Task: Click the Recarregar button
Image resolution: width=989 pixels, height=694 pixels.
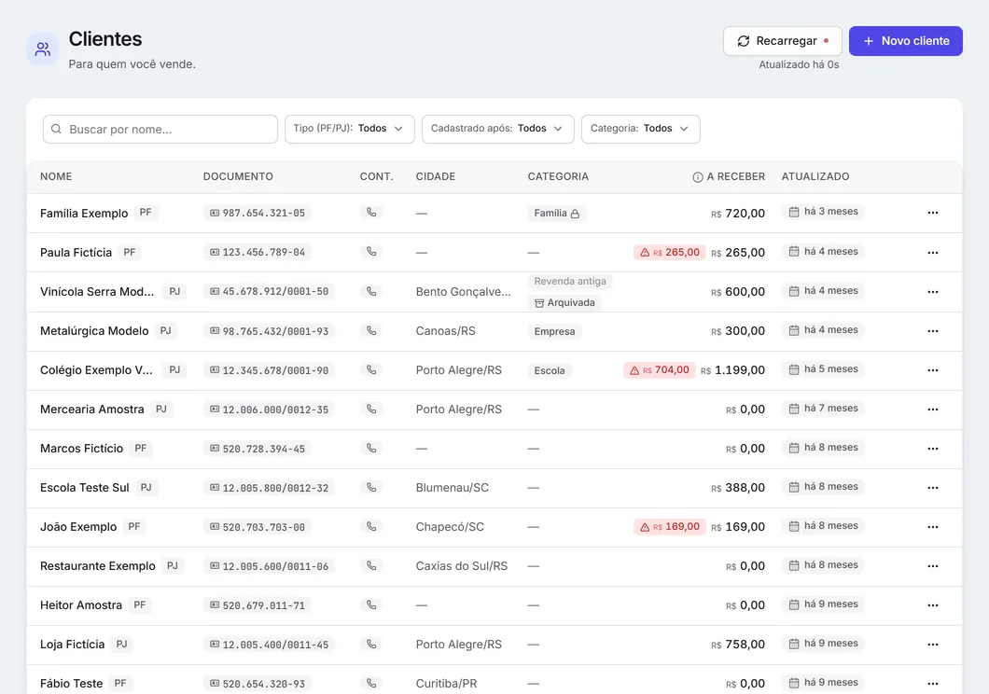Action: point(782,41)
